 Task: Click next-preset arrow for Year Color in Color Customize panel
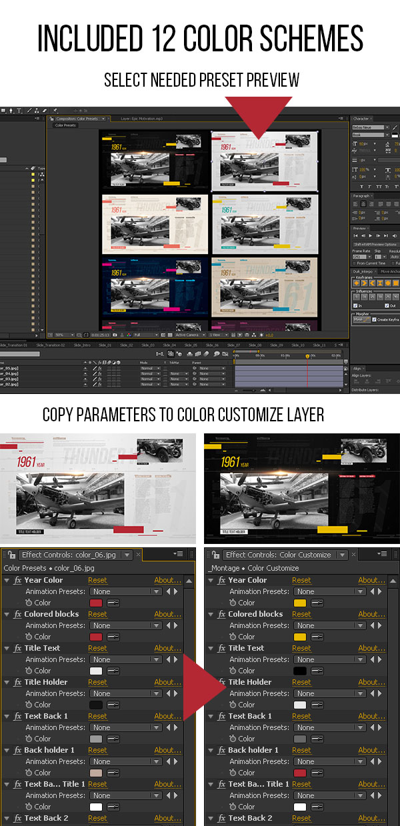pos(379,591)
